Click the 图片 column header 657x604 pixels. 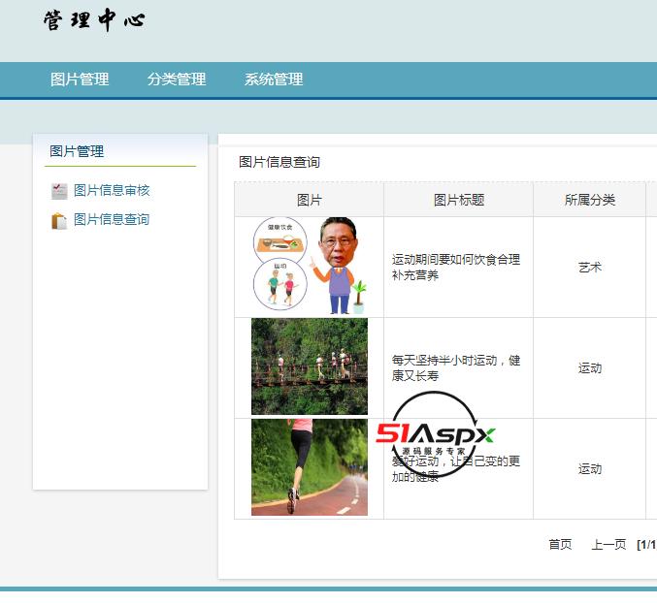click(310, 200)
